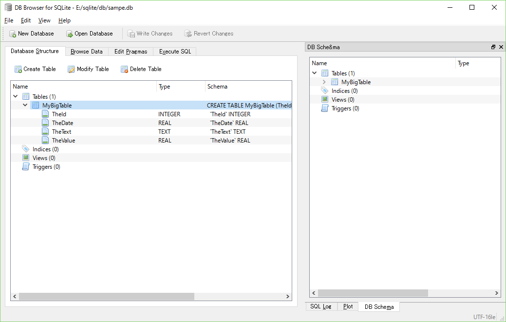Viewport: 506px width, 322px height.
Task: Open the View menu
Action: [x=44, y=20]
